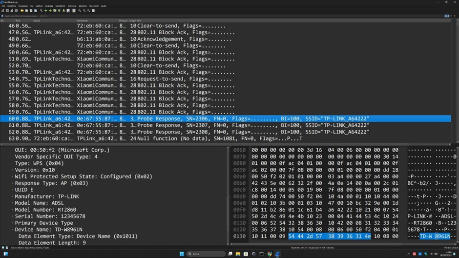459x258 pixels.
Task: Open capture options gear icon
Action: [16, 10]
